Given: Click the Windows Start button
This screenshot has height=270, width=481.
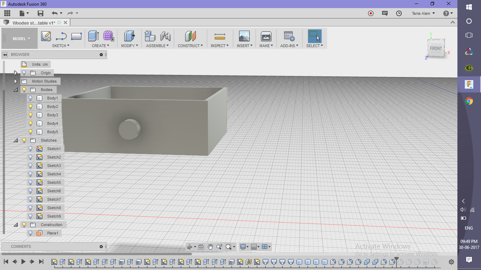Looking at the screenshot, I should [x=469, y=7].
